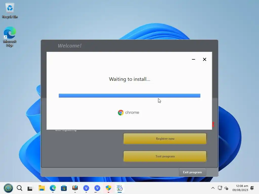Click the 'Welcome!' heading text

(x=70, y=46)
